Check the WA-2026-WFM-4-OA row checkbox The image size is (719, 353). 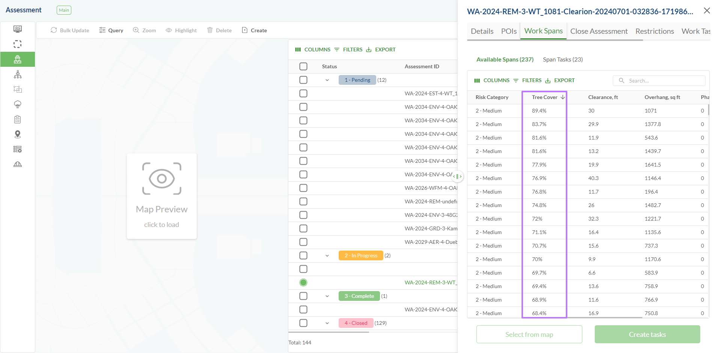pyautogui.click(x=303, y=188)
